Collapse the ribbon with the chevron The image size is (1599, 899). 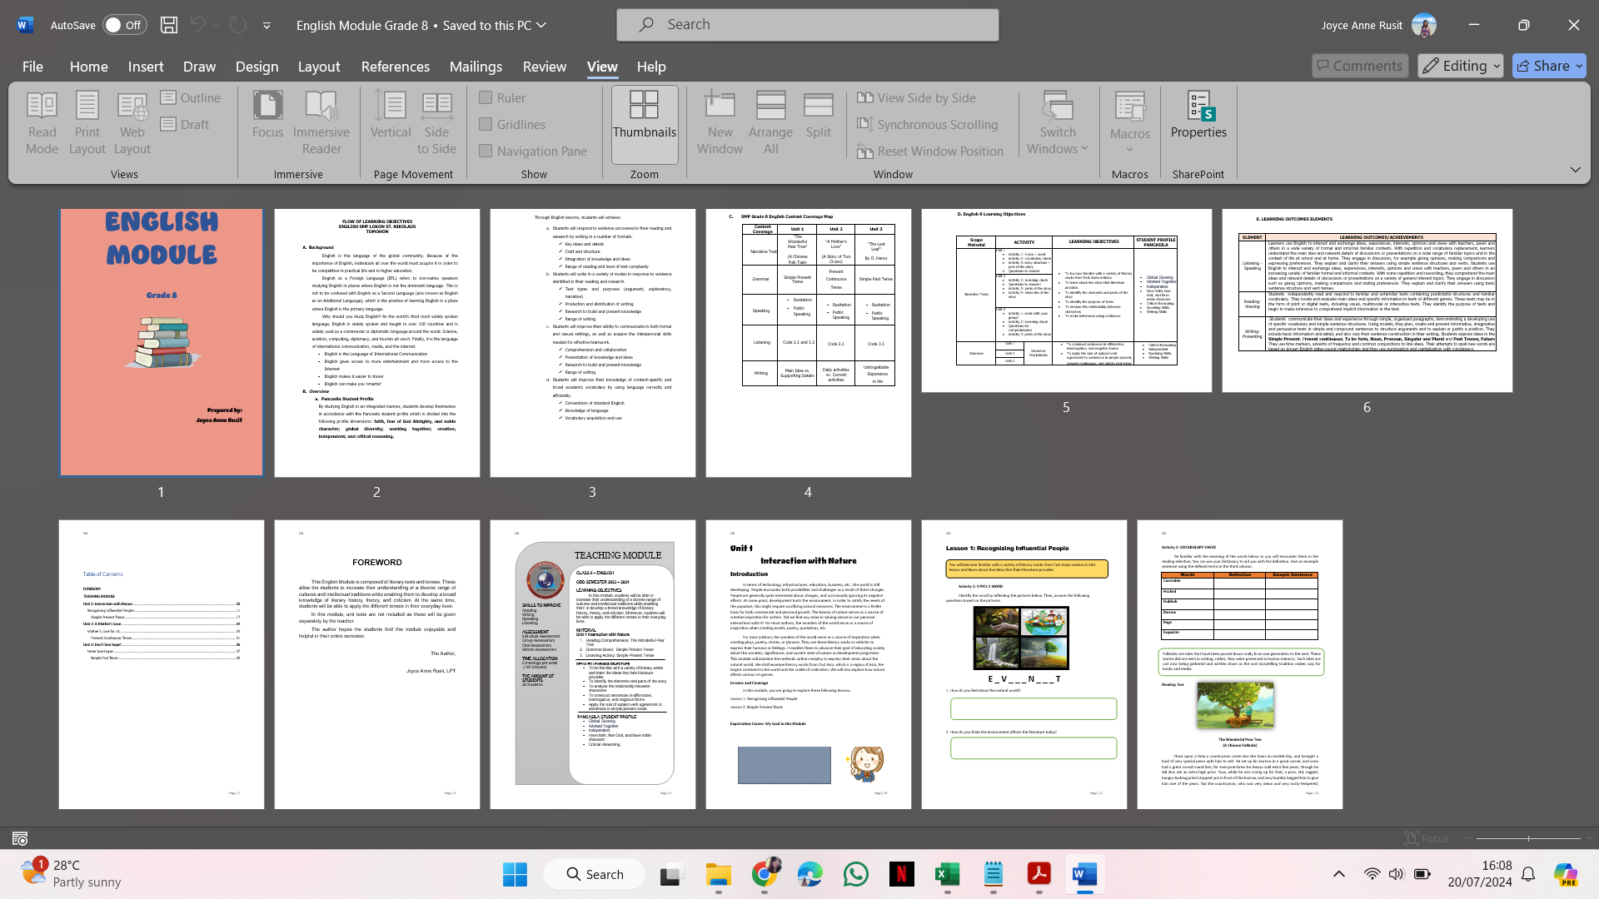[x=1575, y=170]
